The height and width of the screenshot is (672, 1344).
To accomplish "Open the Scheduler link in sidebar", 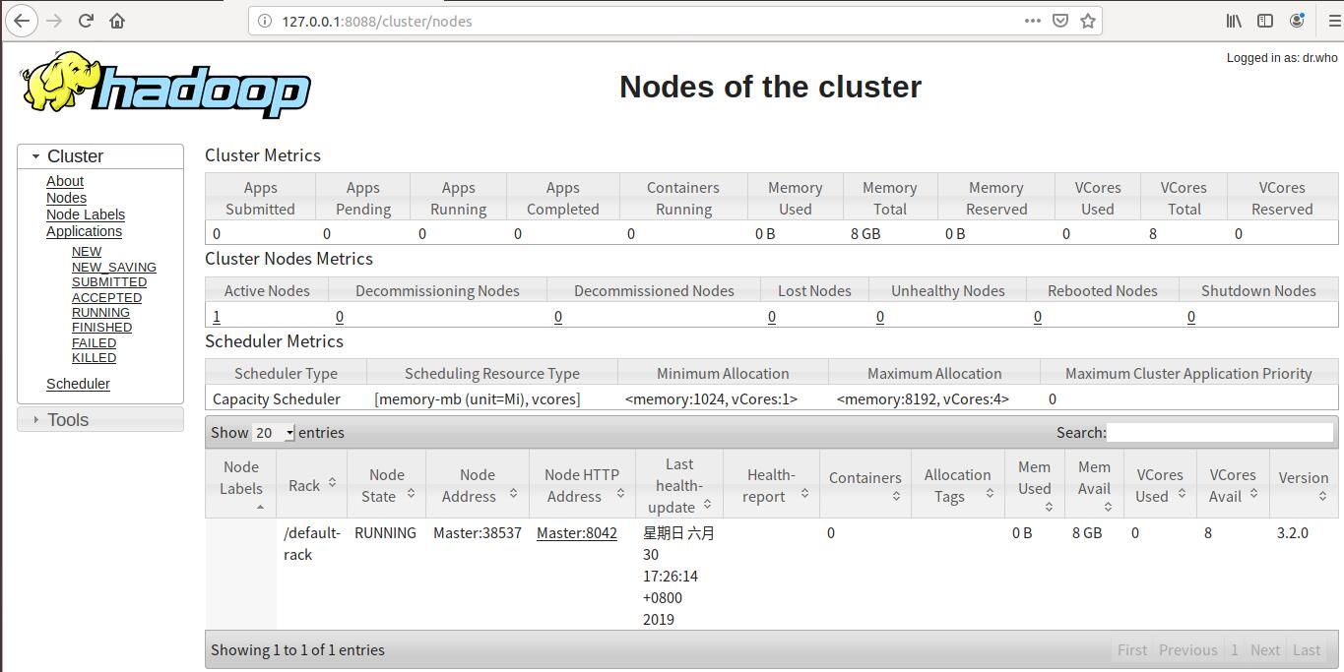I will click(x=78, y=384).
